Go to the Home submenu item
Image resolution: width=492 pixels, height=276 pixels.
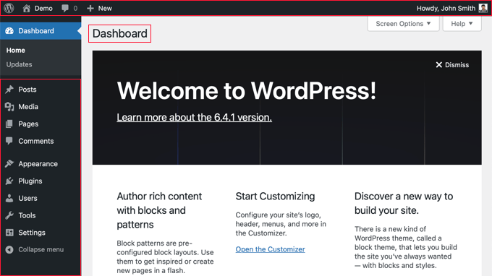click(x=16, y=50)
